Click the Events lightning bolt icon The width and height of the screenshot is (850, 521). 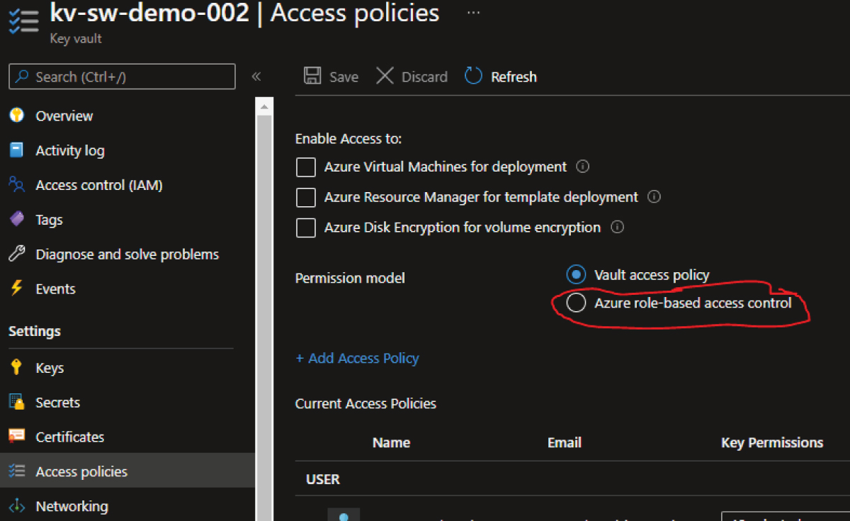[x=16, y=288]
